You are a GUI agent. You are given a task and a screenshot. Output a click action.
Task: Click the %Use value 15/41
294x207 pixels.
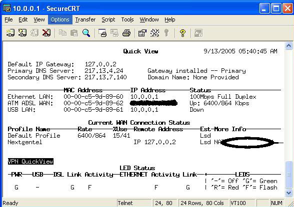pyautogui.click(x=121, y=136)
